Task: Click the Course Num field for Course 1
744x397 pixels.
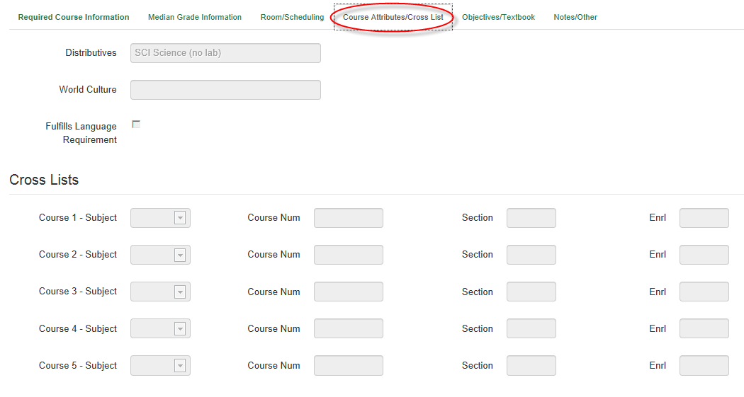Action: pyautogui.click(x=348, y=218)
